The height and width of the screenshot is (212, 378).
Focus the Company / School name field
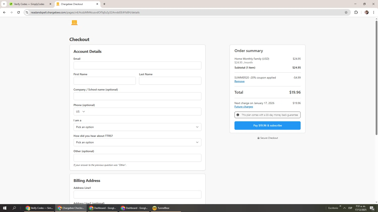(137, 96)
